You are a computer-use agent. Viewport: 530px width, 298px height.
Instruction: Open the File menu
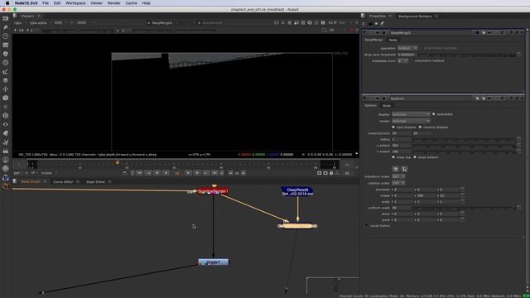point(46,3)
